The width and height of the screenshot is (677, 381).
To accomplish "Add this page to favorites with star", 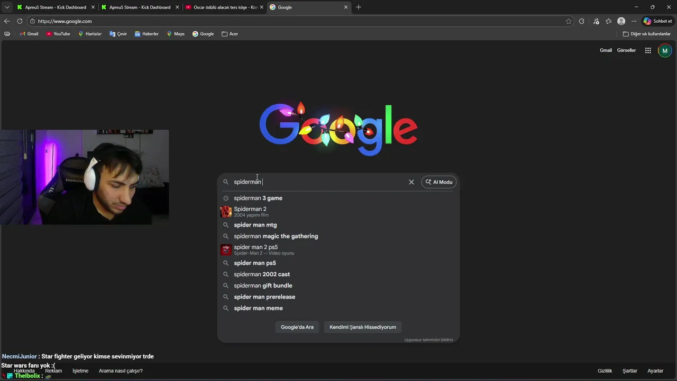I will [x=569, y=21].
